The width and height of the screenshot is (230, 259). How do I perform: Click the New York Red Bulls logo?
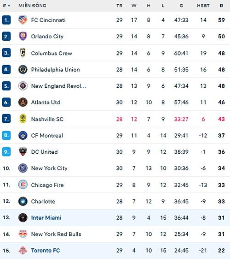(x=23, y=234)
